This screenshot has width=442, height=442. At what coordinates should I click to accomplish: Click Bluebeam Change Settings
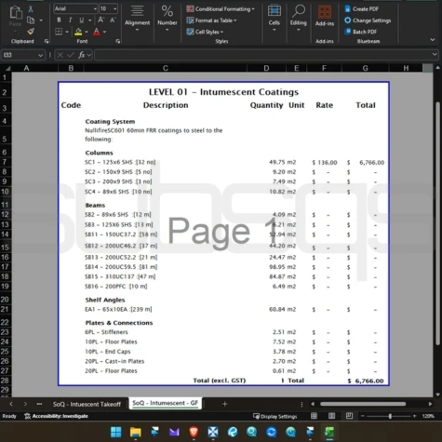[368, 20]
